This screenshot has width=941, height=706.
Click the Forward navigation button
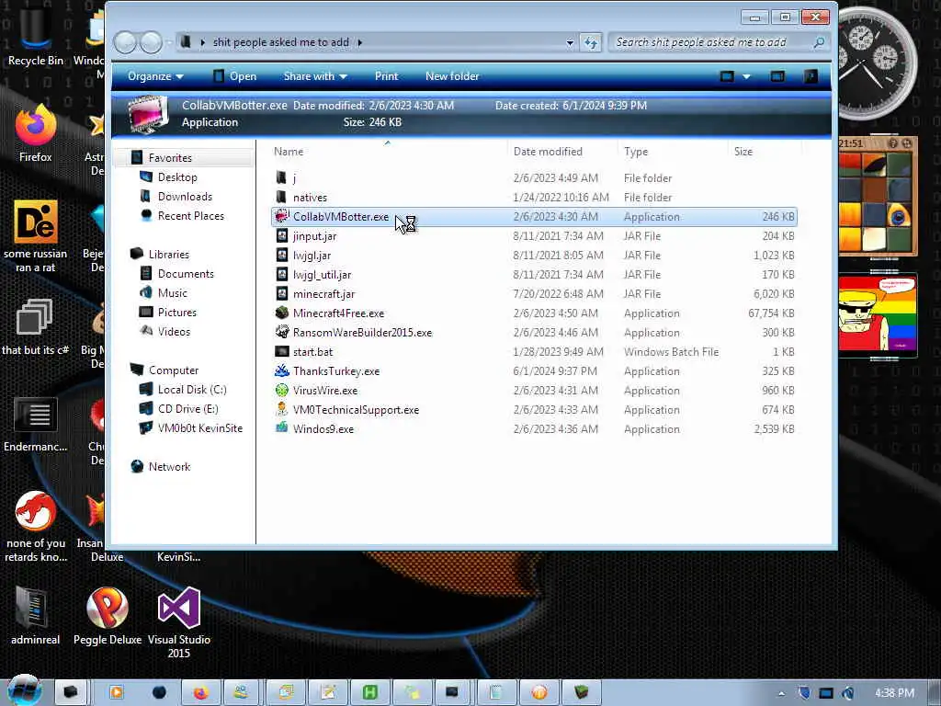[x=151, y=42]
